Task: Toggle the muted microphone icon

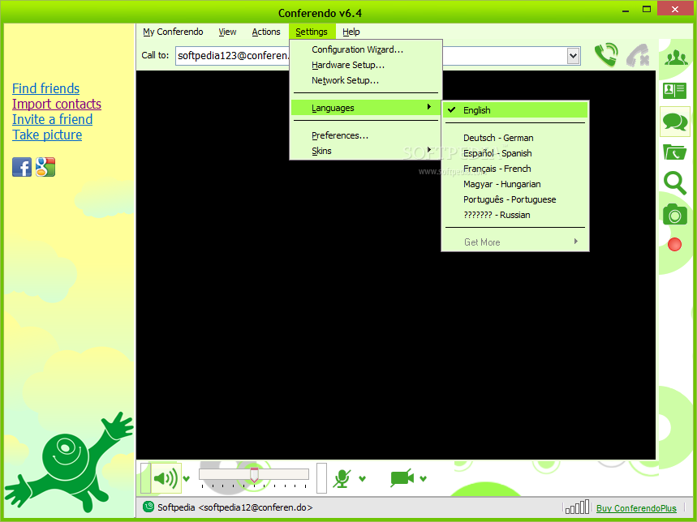Action: click(x=342, y=478)
